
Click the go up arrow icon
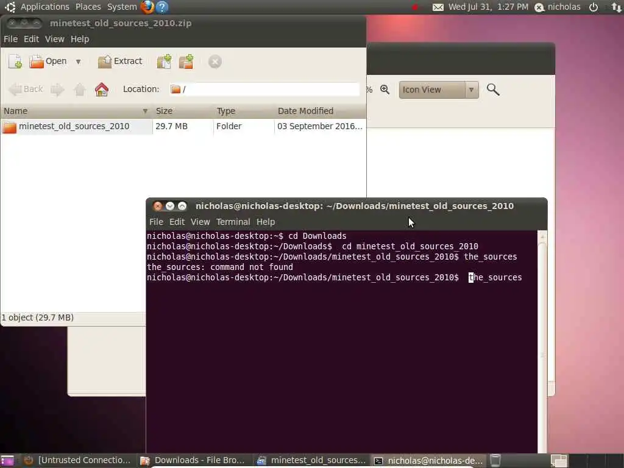(x=80, y=90)
